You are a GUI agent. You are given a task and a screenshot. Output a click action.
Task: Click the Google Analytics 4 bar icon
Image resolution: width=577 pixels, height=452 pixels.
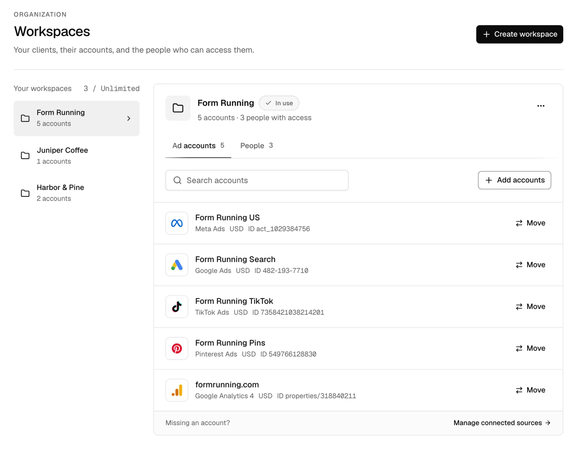[177, 390]
